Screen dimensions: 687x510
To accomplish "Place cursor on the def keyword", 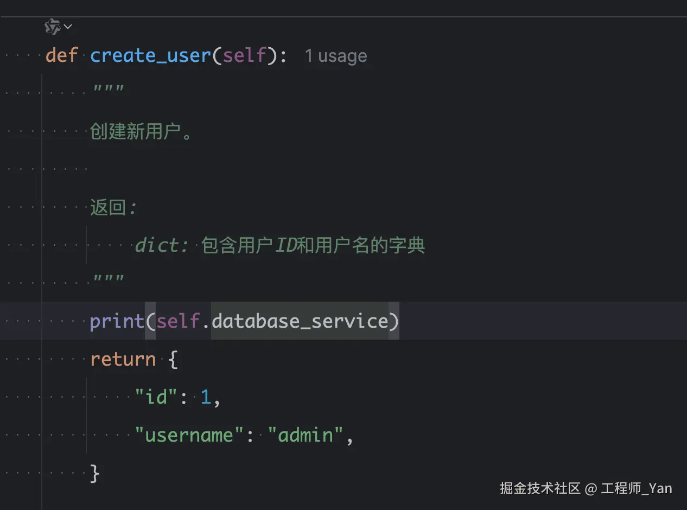I will coord(62,55).
